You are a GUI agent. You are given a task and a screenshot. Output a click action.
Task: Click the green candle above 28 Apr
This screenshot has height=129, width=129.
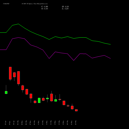pyautogui.click(x=6, y=92)
